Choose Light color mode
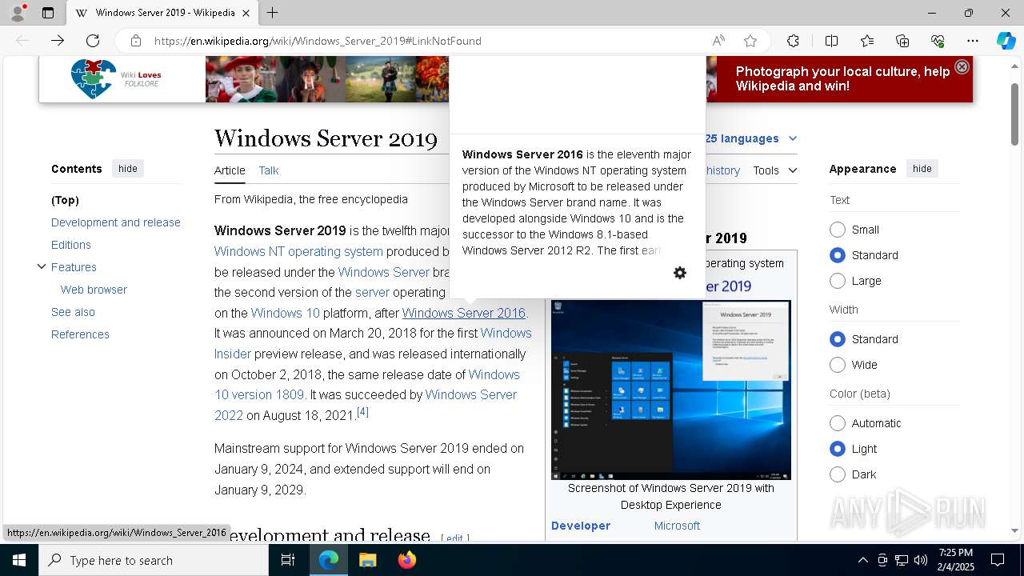Screen dimensions: 1024x576 (x=838, y=449)
